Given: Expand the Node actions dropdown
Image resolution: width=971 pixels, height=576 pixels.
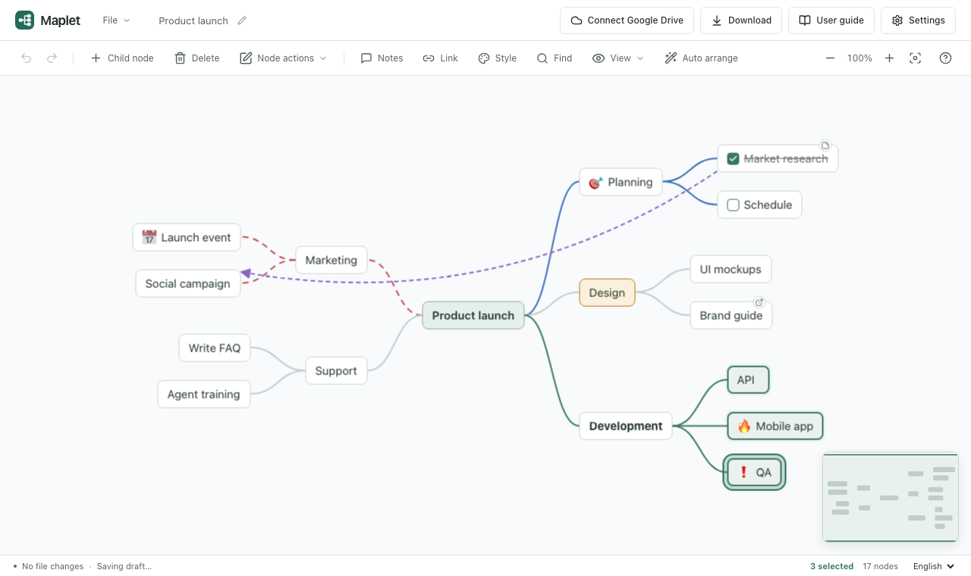Looking at the screenshot, I should pos(283,58).
